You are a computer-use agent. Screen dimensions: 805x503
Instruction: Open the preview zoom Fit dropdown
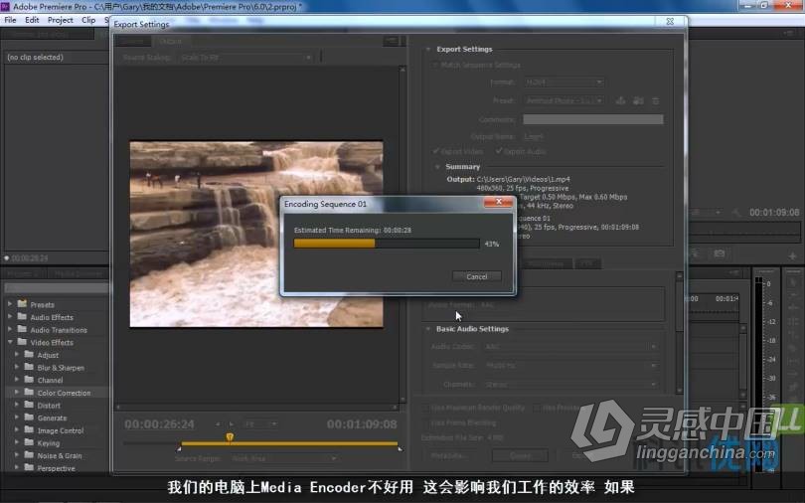coord(259,423)
